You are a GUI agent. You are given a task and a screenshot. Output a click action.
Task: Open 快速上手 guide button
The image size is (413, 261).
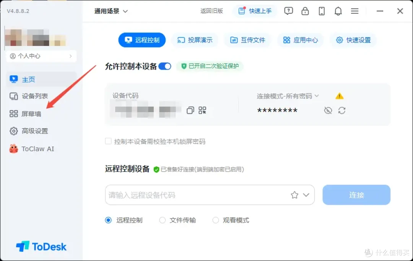click(x=255, y=11)
